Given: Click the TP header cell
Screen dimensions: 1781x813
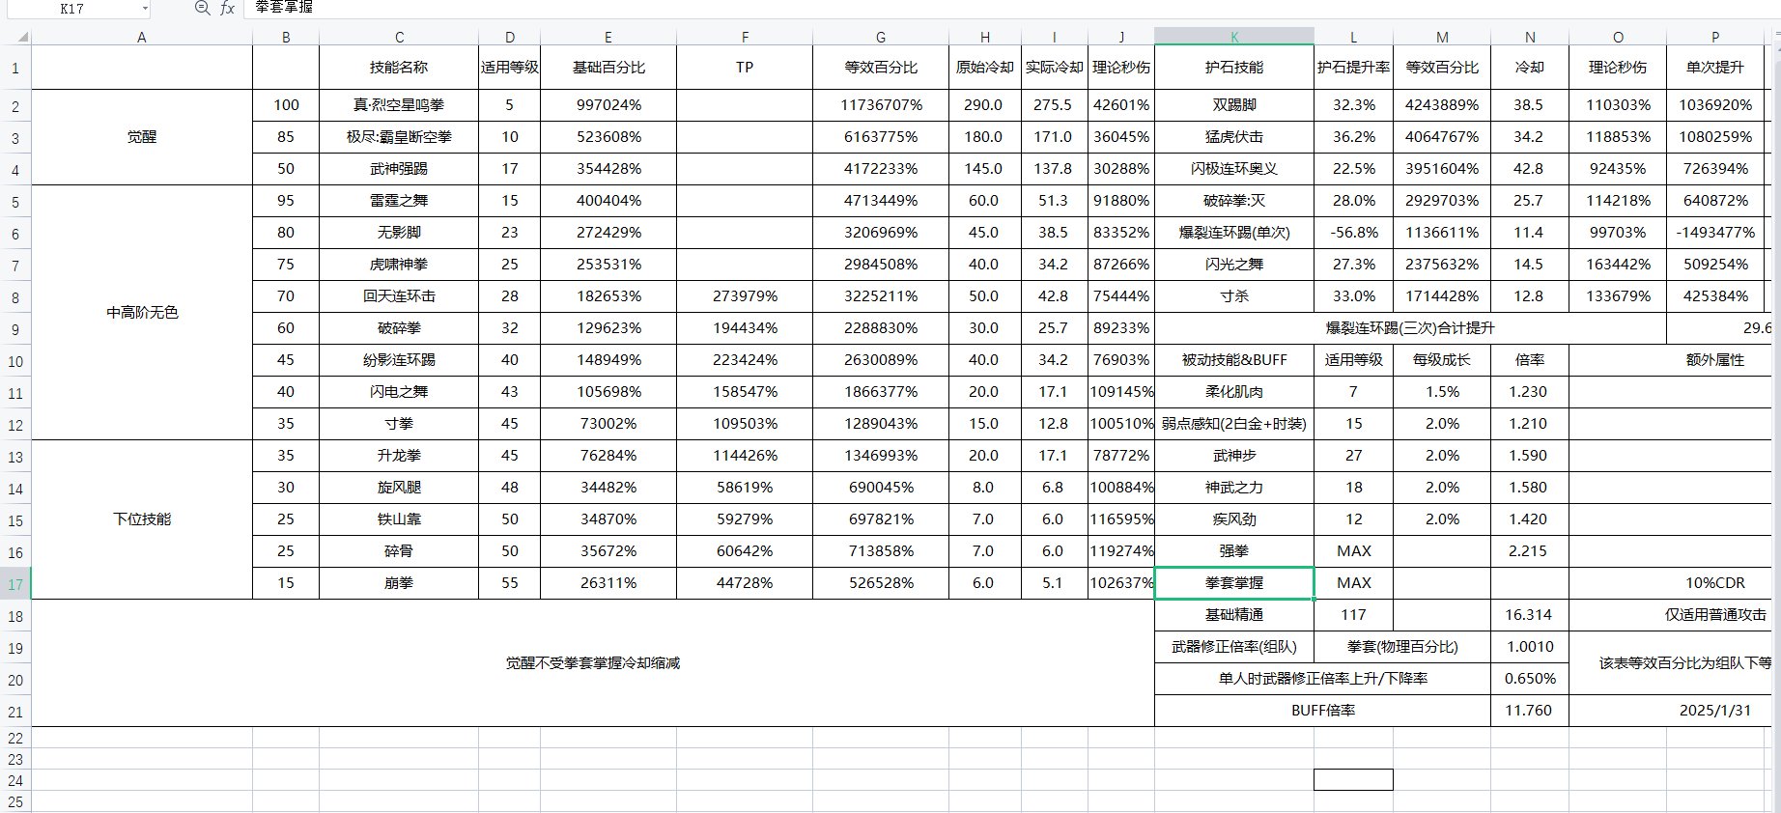Looking at the screenshot, I should point(745,68).
